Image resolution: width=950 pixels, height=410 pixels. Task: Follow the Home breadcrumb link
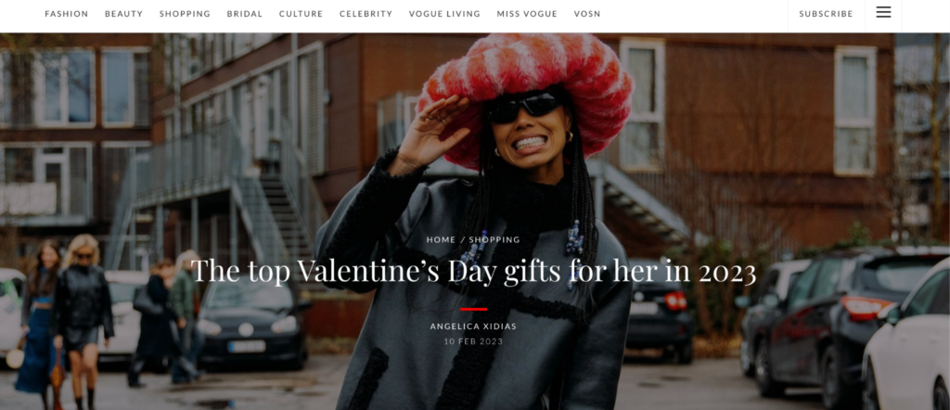(x=441, y=240)
